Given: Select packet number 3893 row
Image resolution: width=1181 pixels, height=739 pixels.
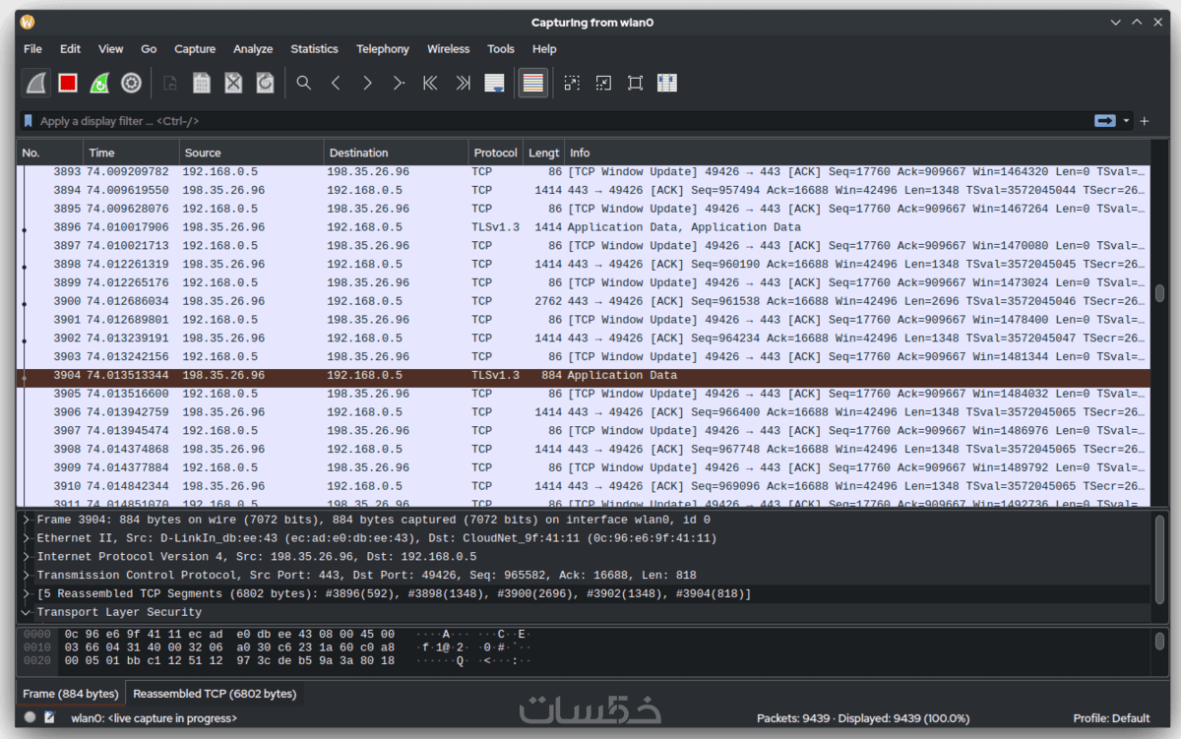Looking at the screenshot, I should [584, 171].
